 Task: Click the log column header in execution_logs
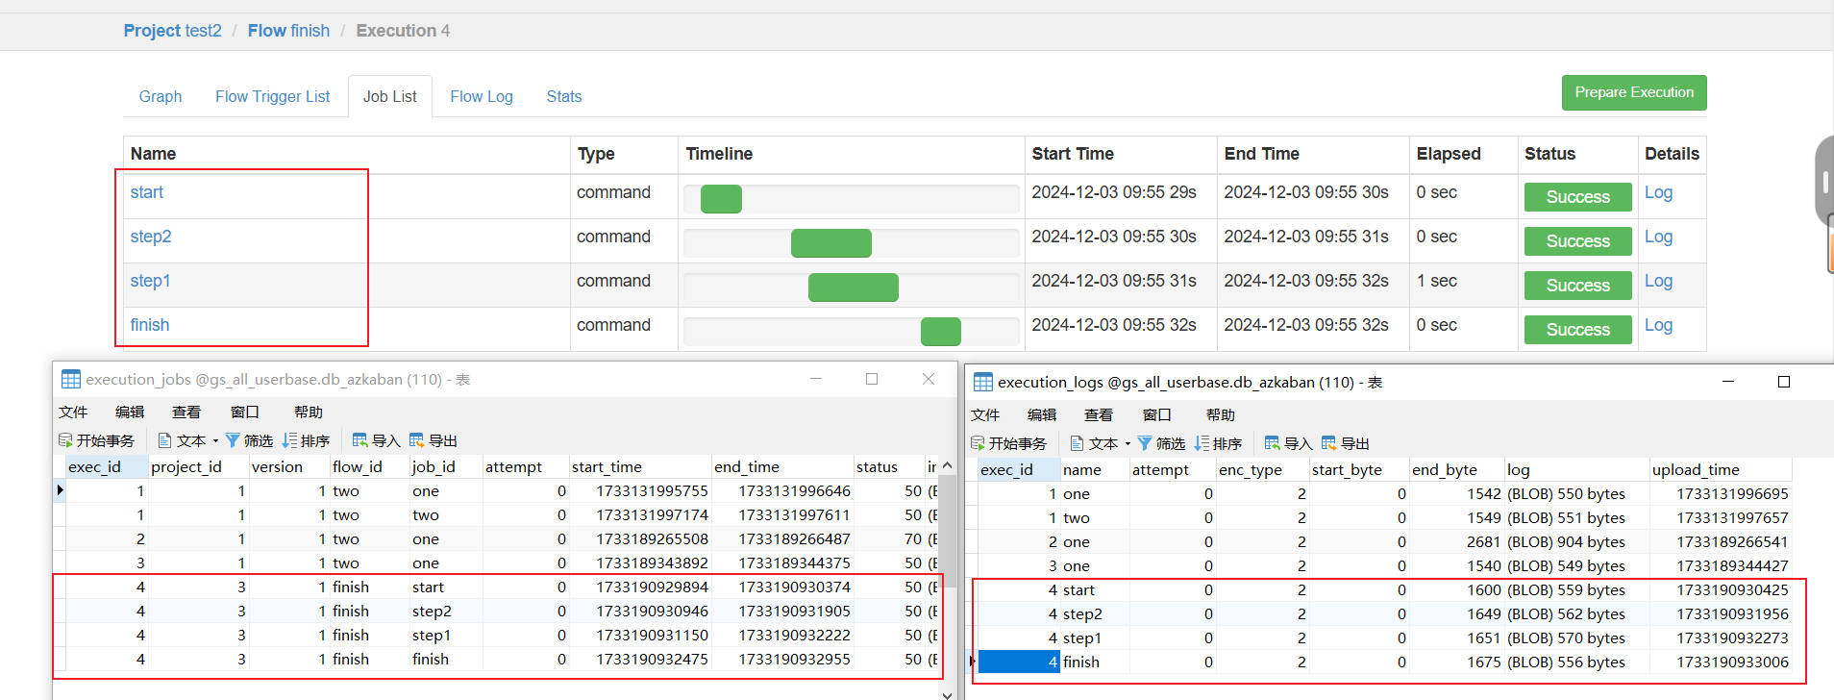[1576, 469]
